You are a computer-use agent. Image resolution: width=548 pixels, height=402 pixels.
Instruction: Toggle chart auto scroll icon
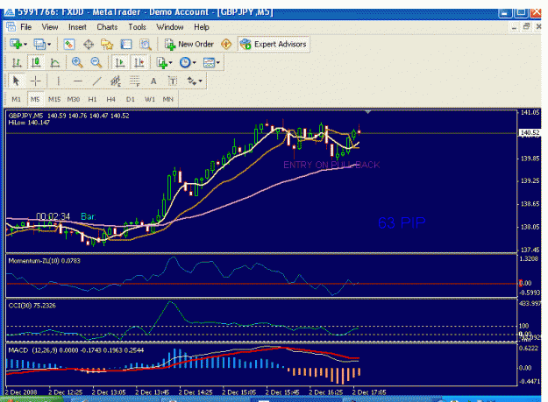[x=120, y=63]
